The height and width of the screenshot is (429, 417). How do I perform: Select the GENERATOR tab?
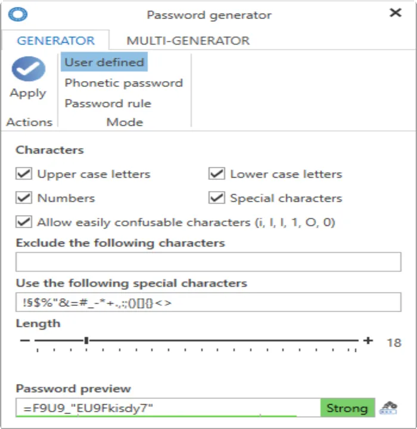coord(56,41)
